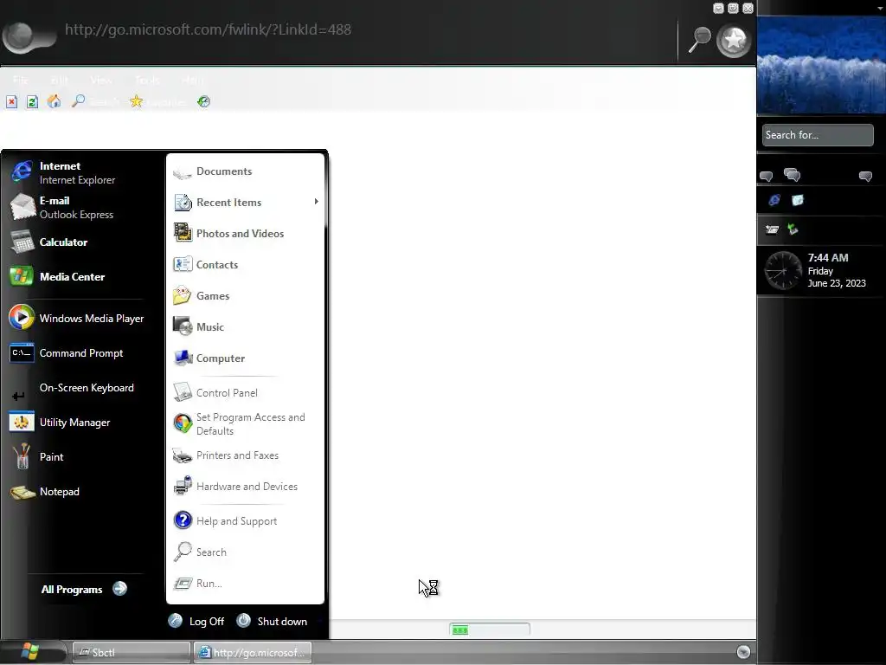Screen dimensions: 886x665
Task: Expand All Programs list
Action: tap(84, 589)
